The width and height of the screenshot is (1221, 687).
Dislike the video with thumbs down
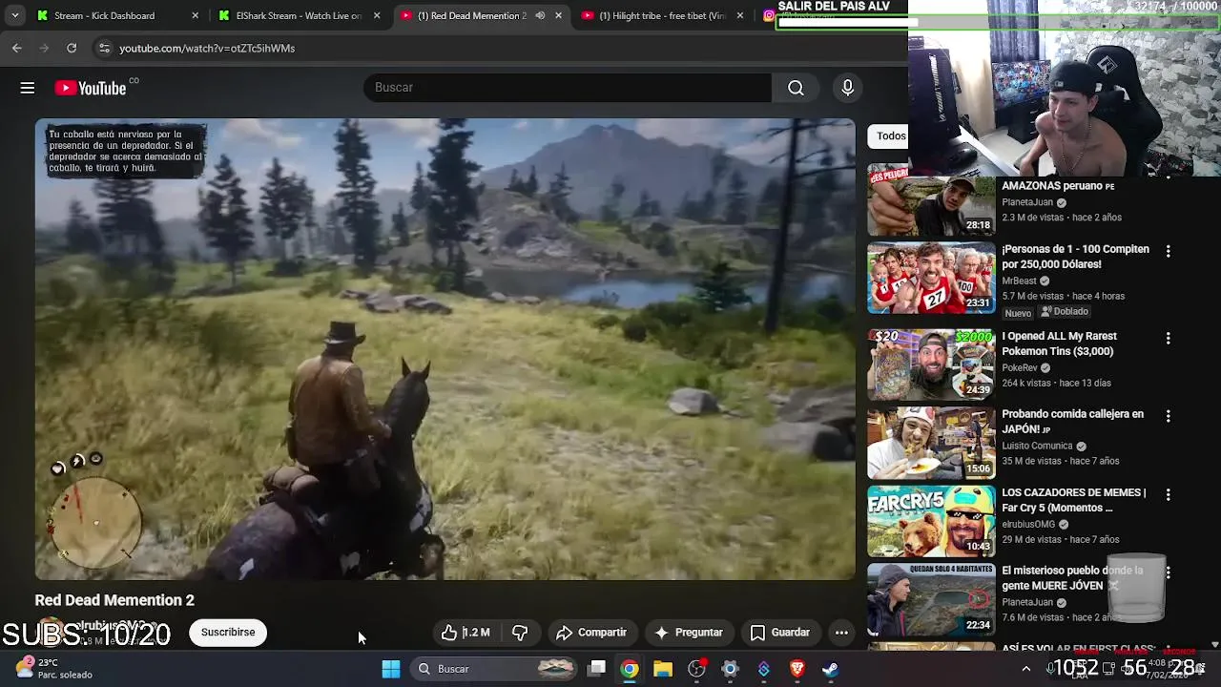(520, 633)
